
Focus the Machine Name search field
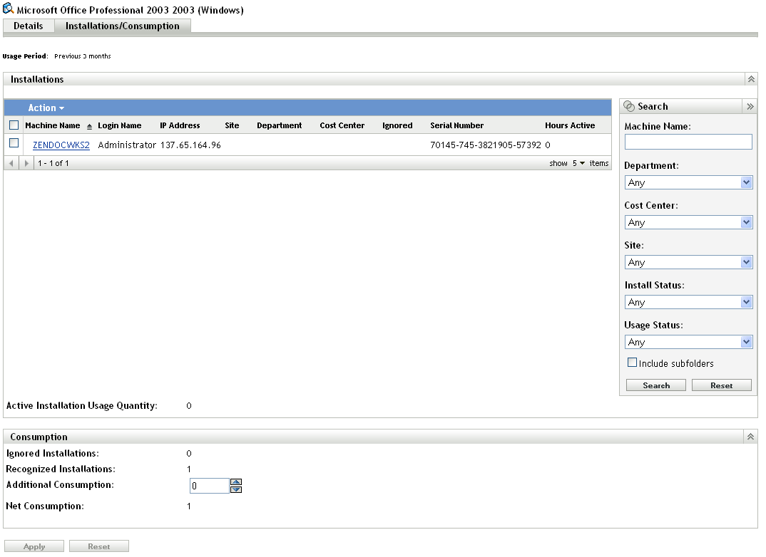pos(688,142)
